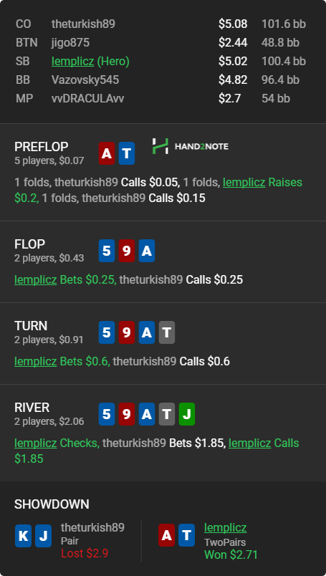Screen dimensions: 326x576
Task: Click lemplicz link in flop action
Action: [x=36, y=280]
